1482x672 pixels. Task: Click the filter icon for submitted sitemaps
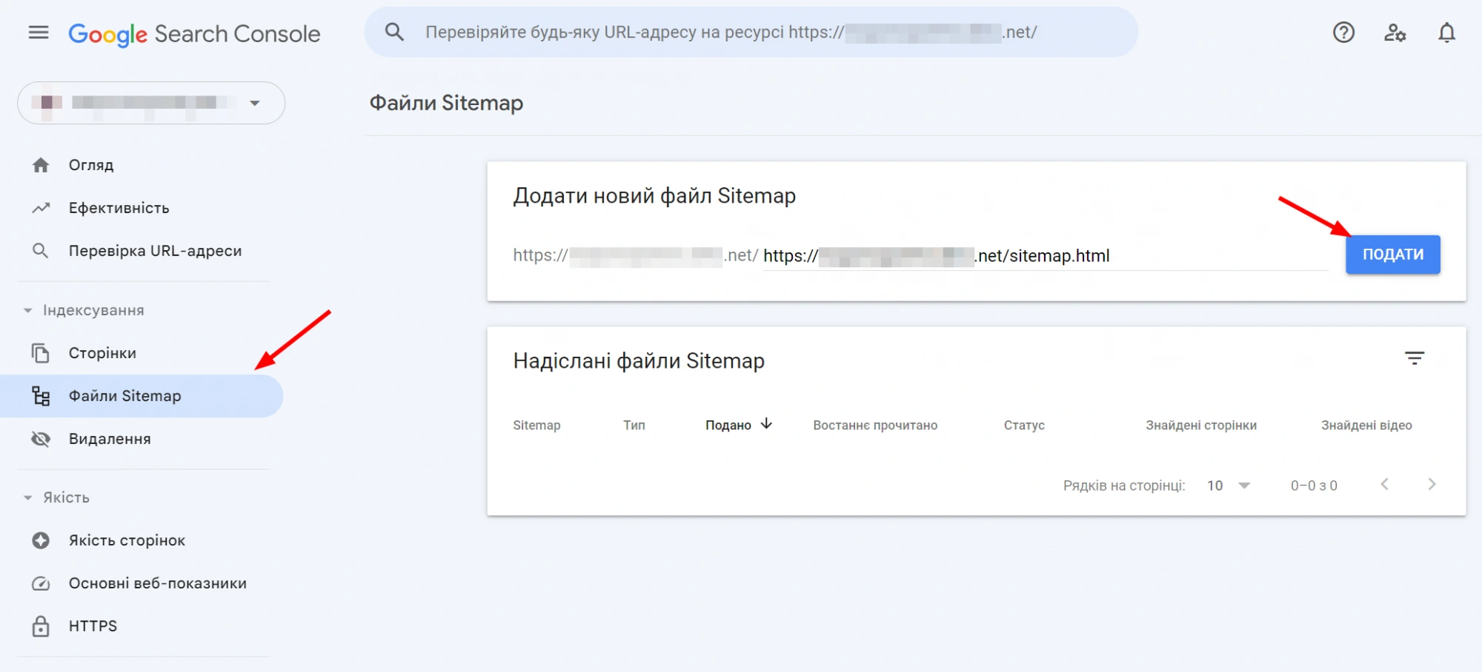coord(1414,359)
